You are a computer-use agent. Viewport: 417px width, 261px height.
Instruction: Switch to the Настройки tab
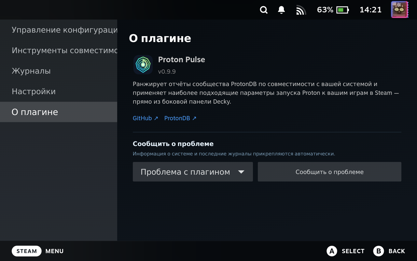59,92
